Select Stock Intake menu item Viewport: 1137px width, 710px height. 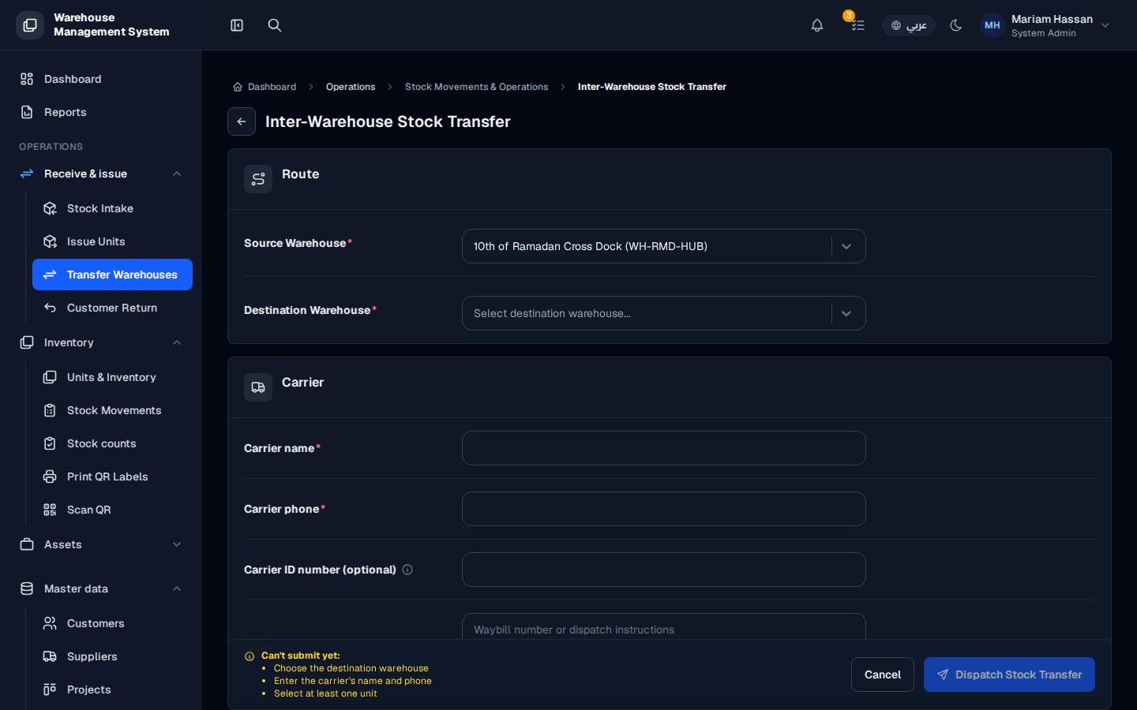(112, 208)
